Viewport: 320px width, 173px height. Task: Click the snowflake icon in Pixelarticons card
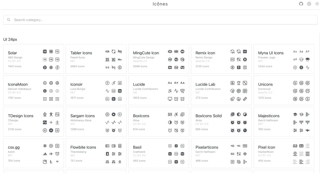tap(245, 154)
